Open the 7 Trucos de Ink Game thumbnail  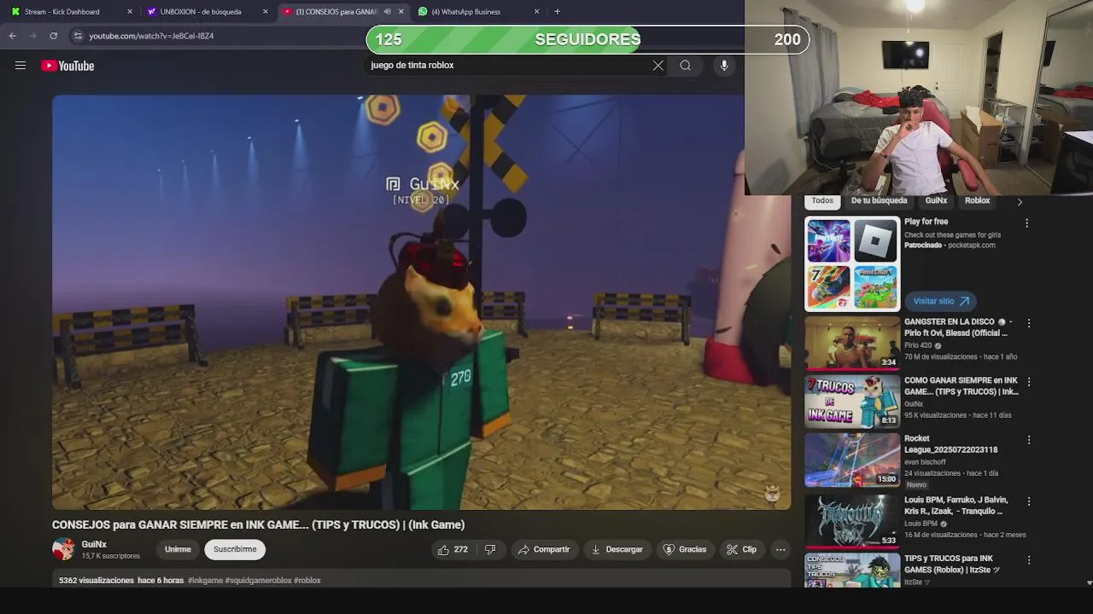tap(852, 401)
